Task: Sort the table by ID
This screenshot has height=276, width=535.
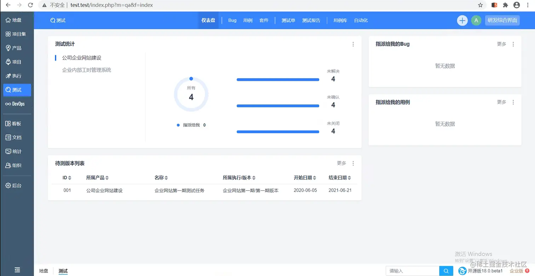Action: click(67, 178)
